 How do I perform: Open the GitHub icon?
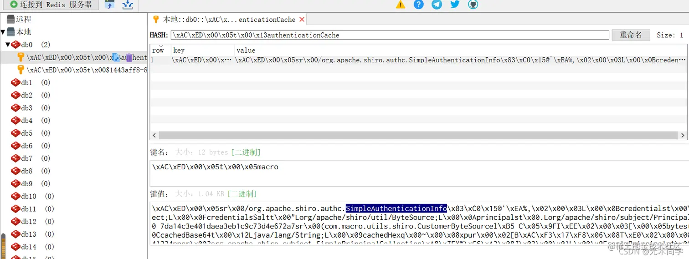tap(473, 5)
